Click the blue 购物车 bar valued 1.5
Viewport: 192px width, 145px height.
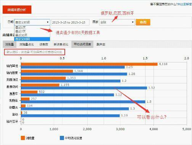click(x=83, y=102)
